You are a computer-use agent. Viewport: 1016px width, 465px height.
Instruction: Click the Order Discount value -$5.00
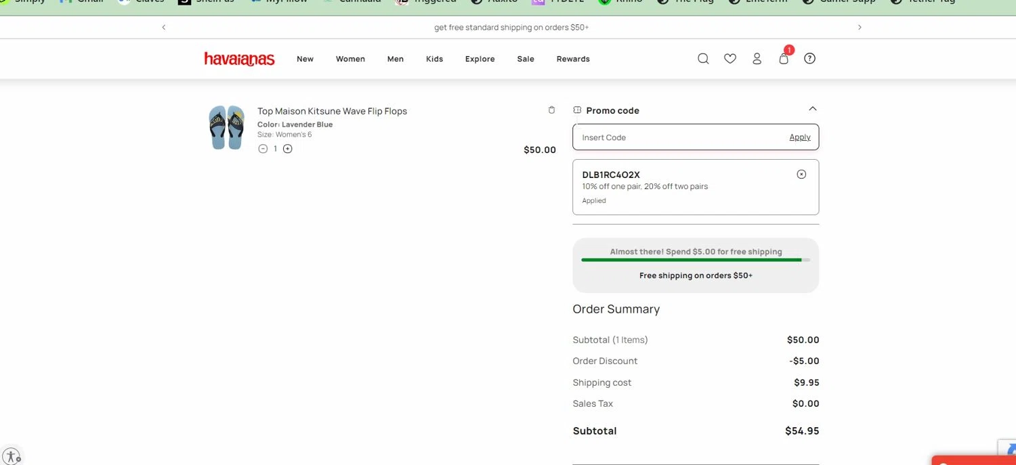click(x=804, y=361)
